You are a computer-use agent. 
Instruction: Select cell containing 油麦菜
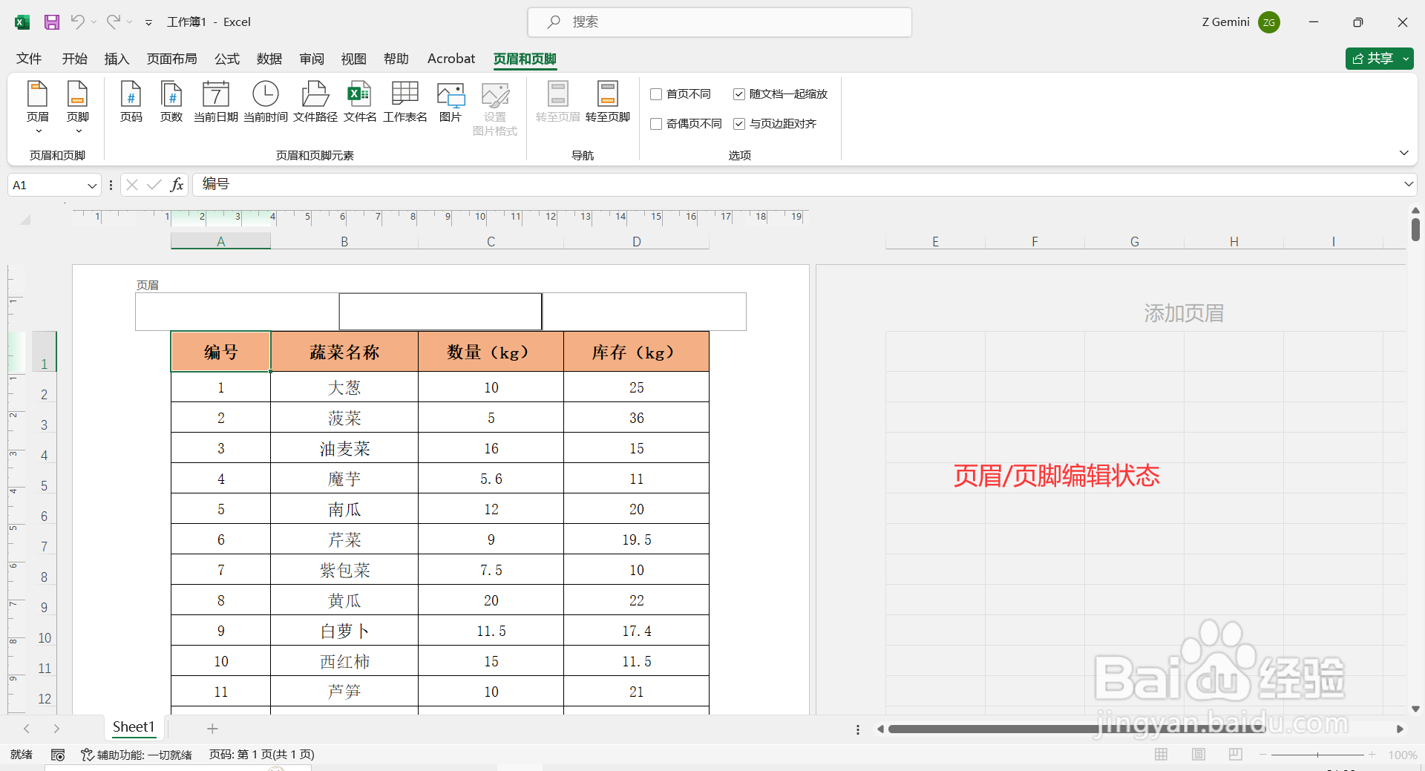(x=344, y=448)
